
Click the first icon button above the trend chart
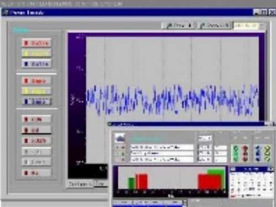pos(178,25)
